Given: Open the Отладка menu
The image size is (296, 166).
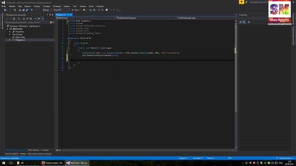Looking at the screenshot, I should (x=46, y=6).
